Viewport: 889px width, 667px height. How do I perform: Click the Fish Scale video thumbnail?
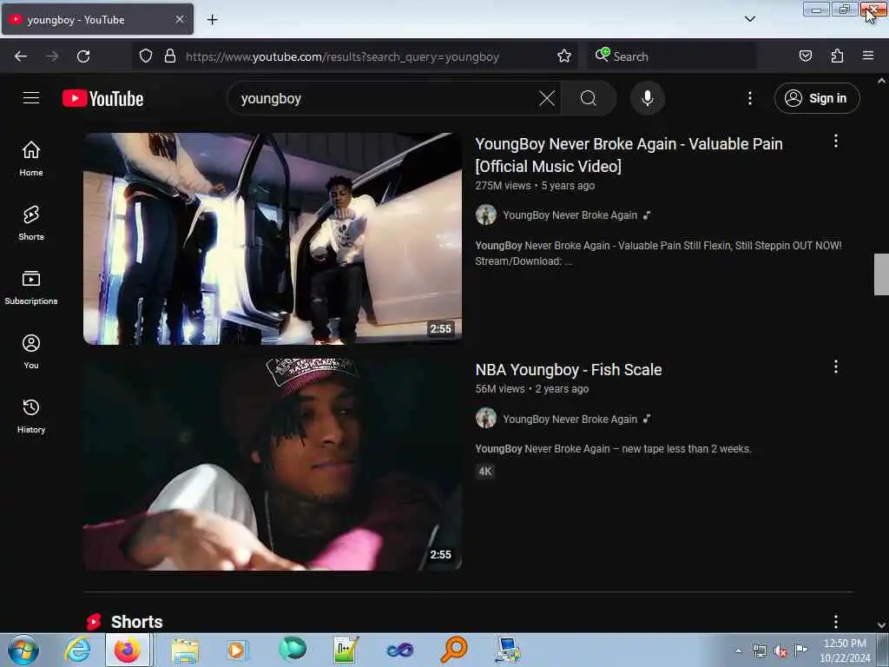[x=273, y=465]
